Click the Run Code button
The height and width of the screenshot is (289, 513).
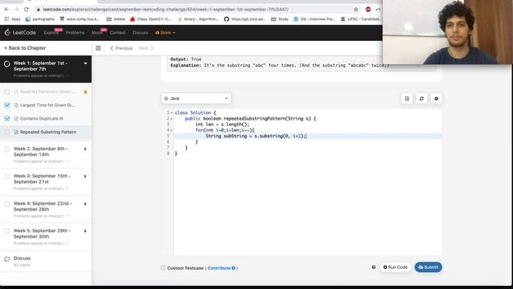click(x=395, y=267)
